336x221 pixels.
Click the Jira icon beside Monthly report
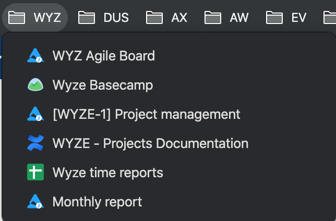pyautogui.click(x=35, y=202)
